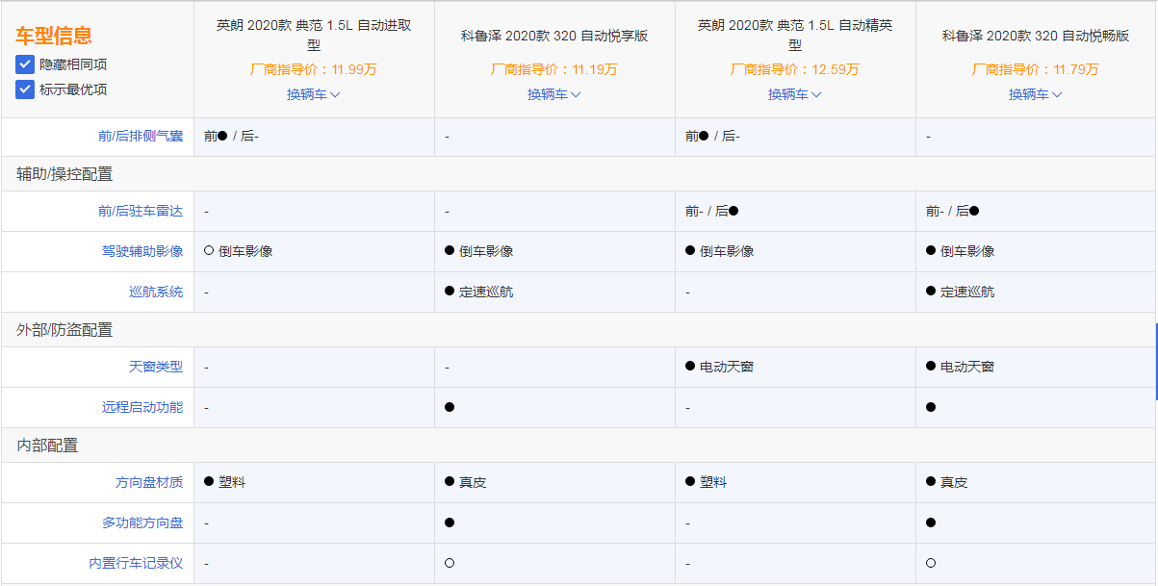Click price 厂商指导价：11.19万

[x=554, y=69]
